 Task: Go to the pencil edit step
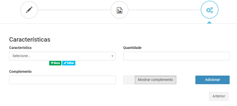[x=29, y=10]
